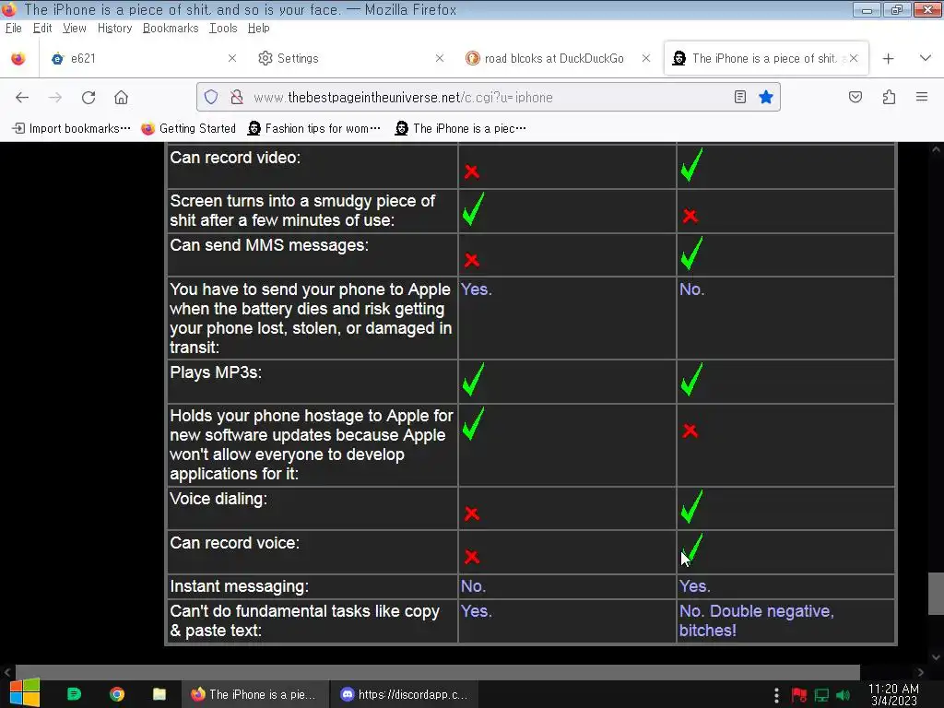Click the vertical scrollbar down arrow

(x=936, y=656)
